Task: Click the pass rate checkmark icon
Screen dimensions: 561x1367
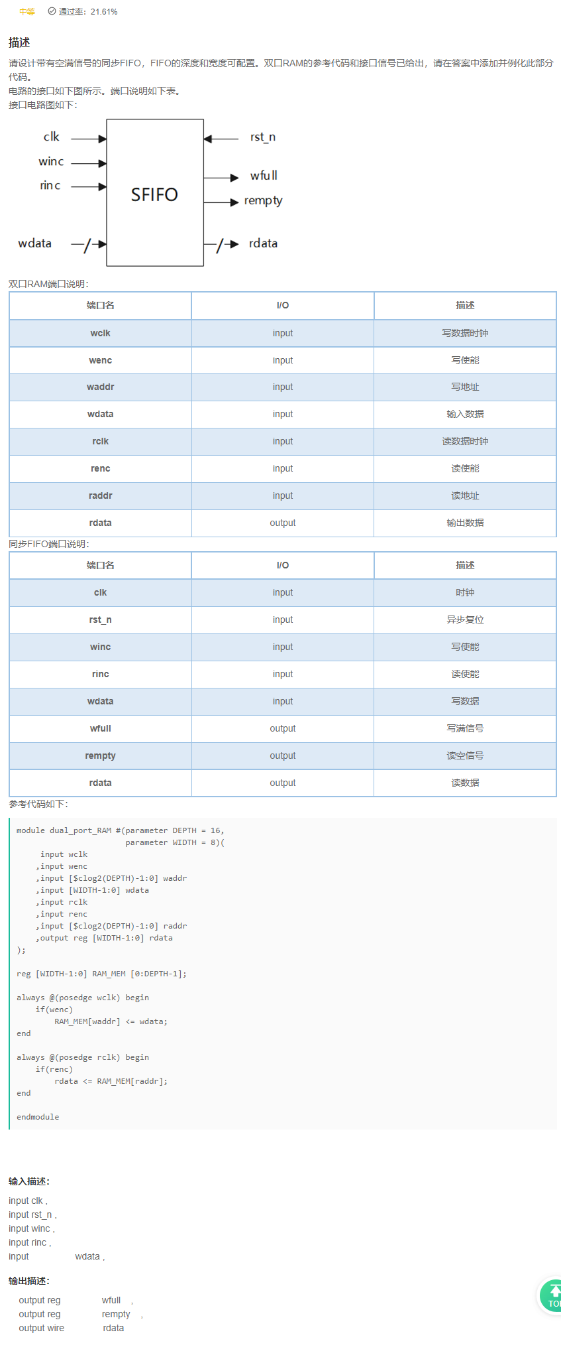Action: tap(52, 11)
